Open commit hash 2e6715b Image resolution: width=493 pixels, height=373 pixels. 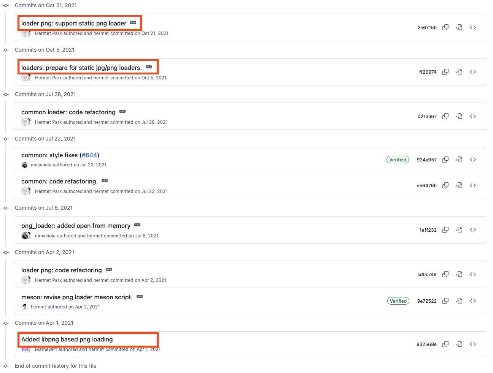pyautogui.click(x=427, y=28)
